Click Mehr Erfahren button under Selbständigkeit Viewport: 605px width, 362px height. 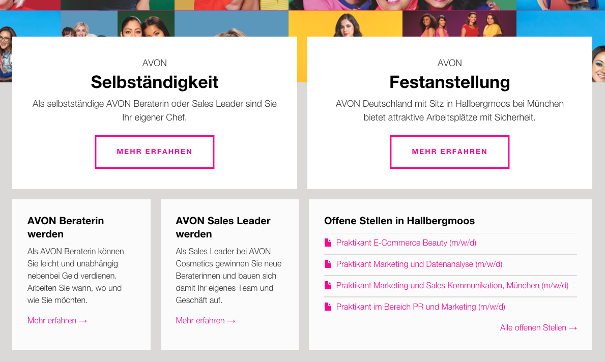click(x=154, y=152)
